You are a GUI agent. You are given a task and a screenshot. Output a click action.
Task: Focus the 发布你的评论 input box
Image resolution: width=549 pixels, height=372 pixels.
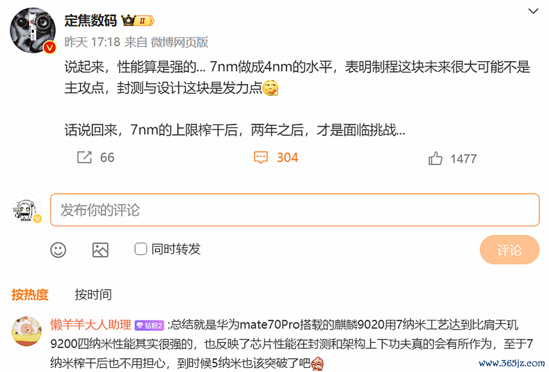(x=295, y=210)
